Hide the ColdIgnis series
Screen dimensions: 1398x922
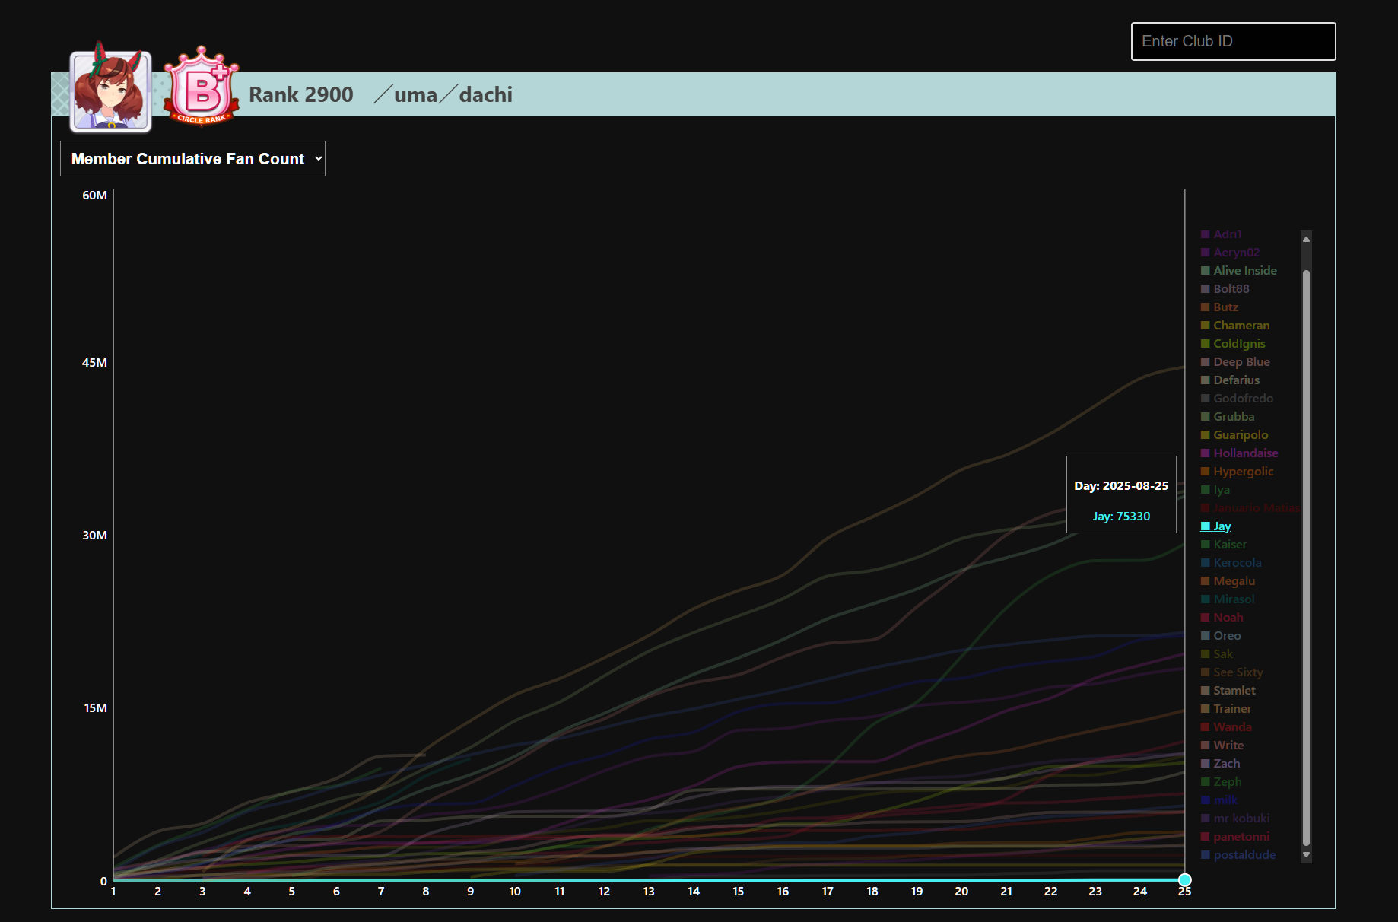tap(1233, 344)
